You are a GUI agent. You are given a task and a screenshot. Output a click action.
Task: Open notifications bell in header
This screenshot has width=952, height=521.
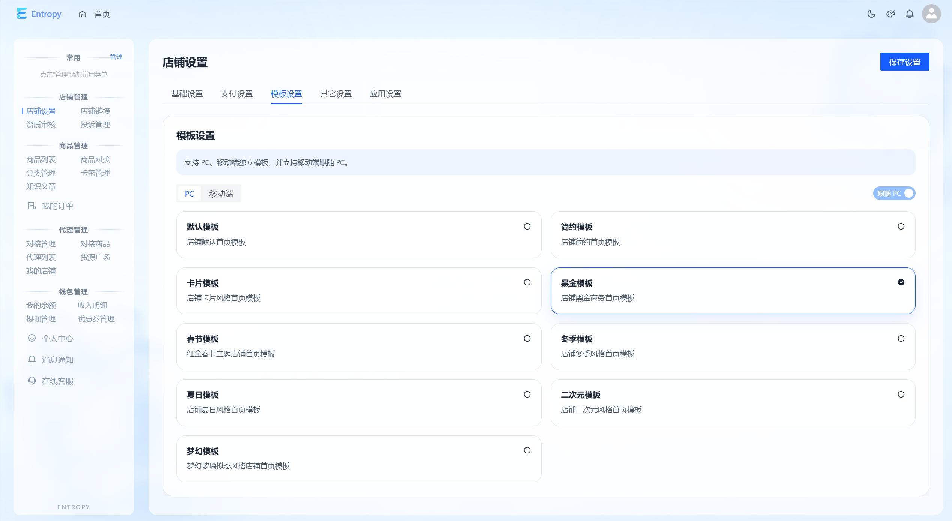pos(910,14)
